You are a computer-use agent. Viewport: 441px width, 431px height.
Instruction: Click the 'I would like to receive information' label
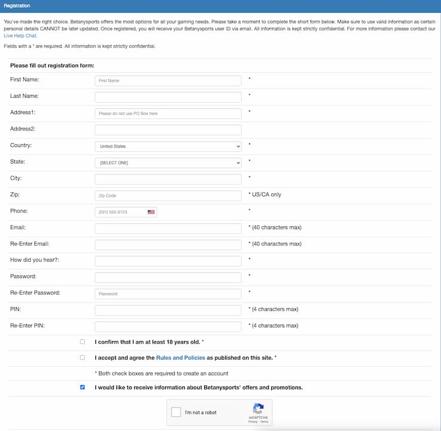point(199,388)
